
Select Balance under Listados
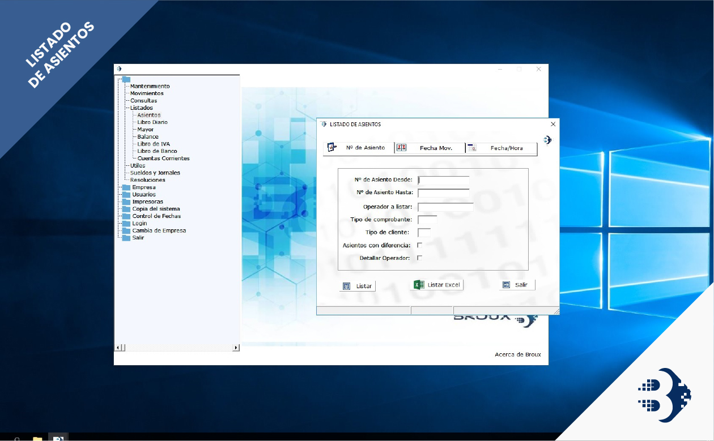(148, 137)
